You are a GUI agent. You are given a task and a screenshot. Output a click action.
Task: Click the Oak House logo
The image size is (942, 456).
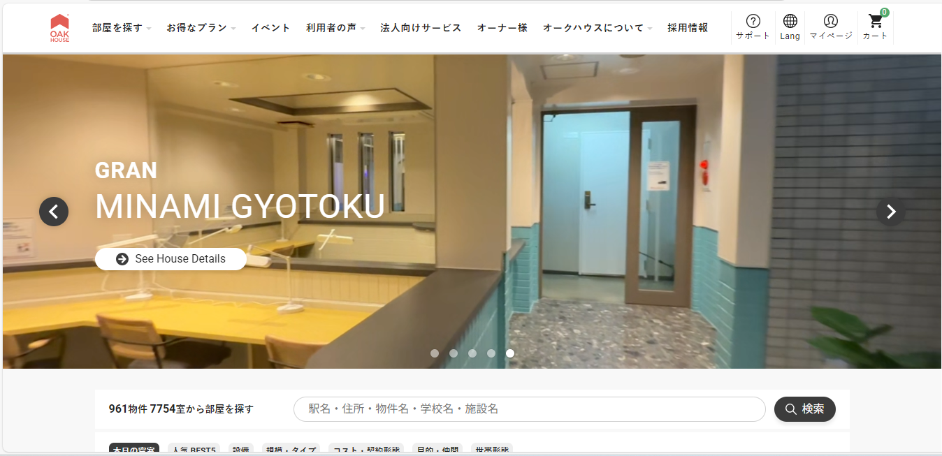(59, 28)
